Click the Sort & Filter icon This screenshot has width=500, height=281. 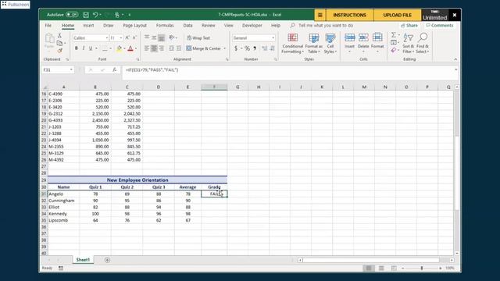coord(408,38)
